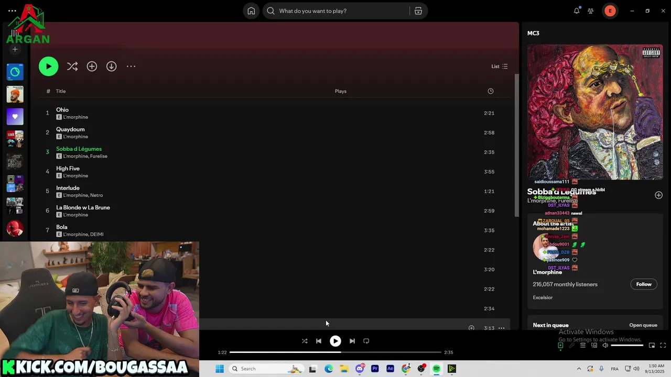The height and width of the screenshot is (377, 671).
Task: Change the view with the List dropdown
Action: pyautogui.click(x=499, y=66)
